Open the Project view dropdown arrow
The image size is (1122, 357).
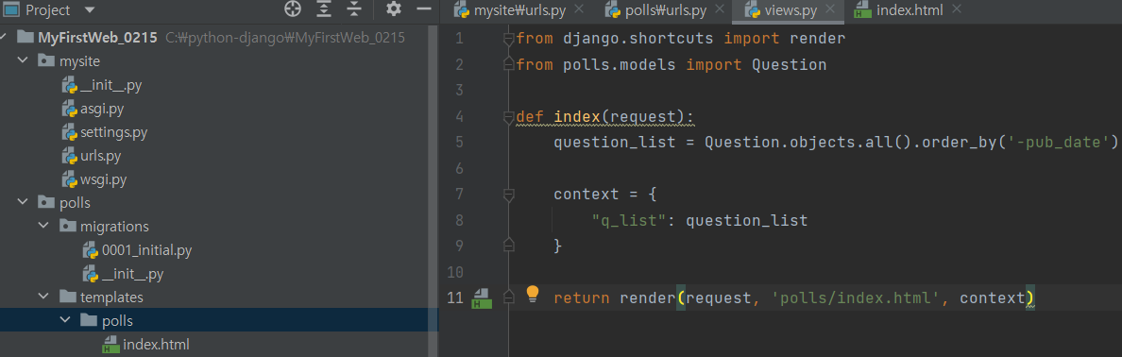click(90, 10)
